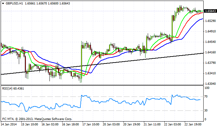
Task: Click the 22 Jan 19:00 time label
Action: tap(193, 124)
